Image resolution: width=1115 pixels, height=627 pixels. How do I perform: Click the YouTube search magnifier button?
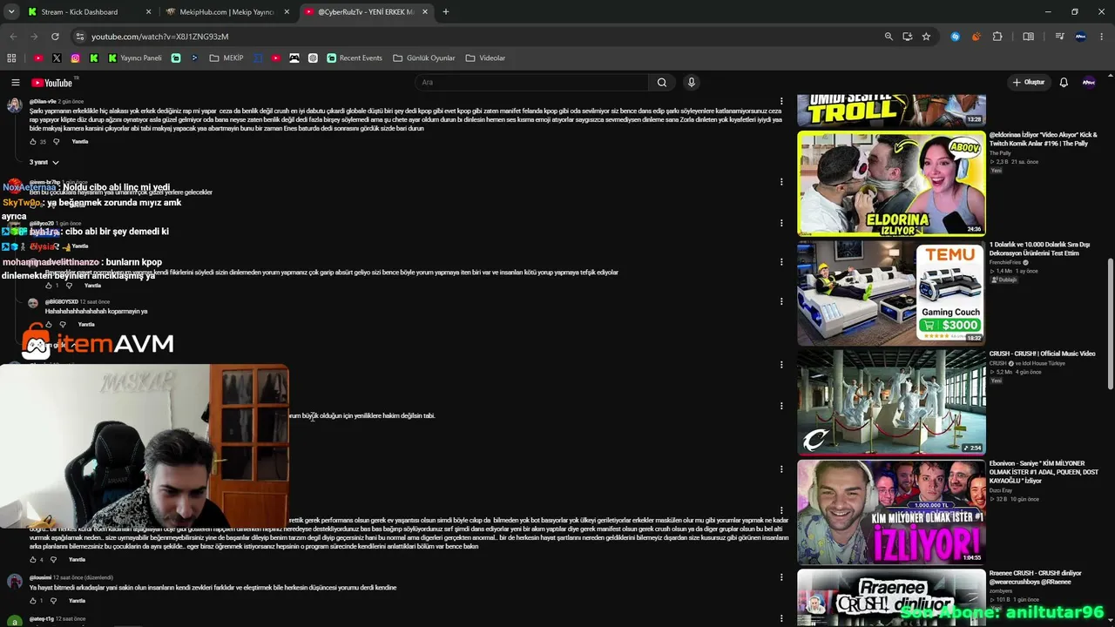(x=662, y=83)
